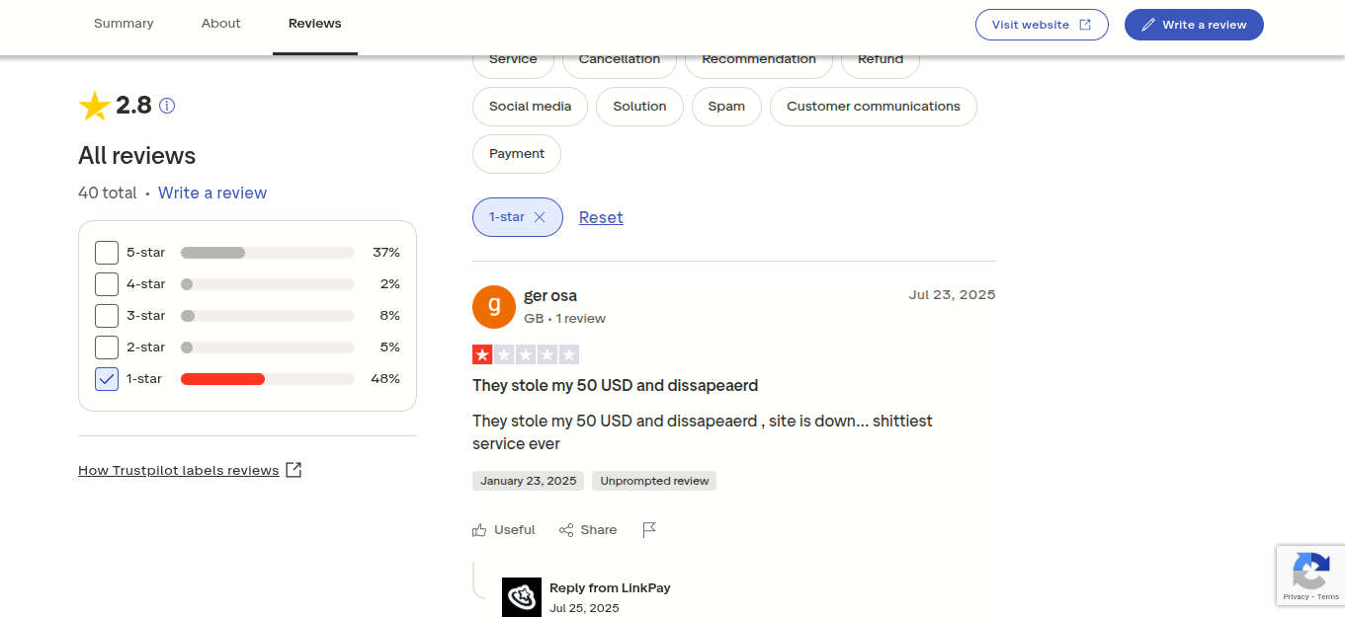The height and width of the screenshot is (617, 1345).
Task: Enable the 5-star filter checkbox
Action: (107, 253)
